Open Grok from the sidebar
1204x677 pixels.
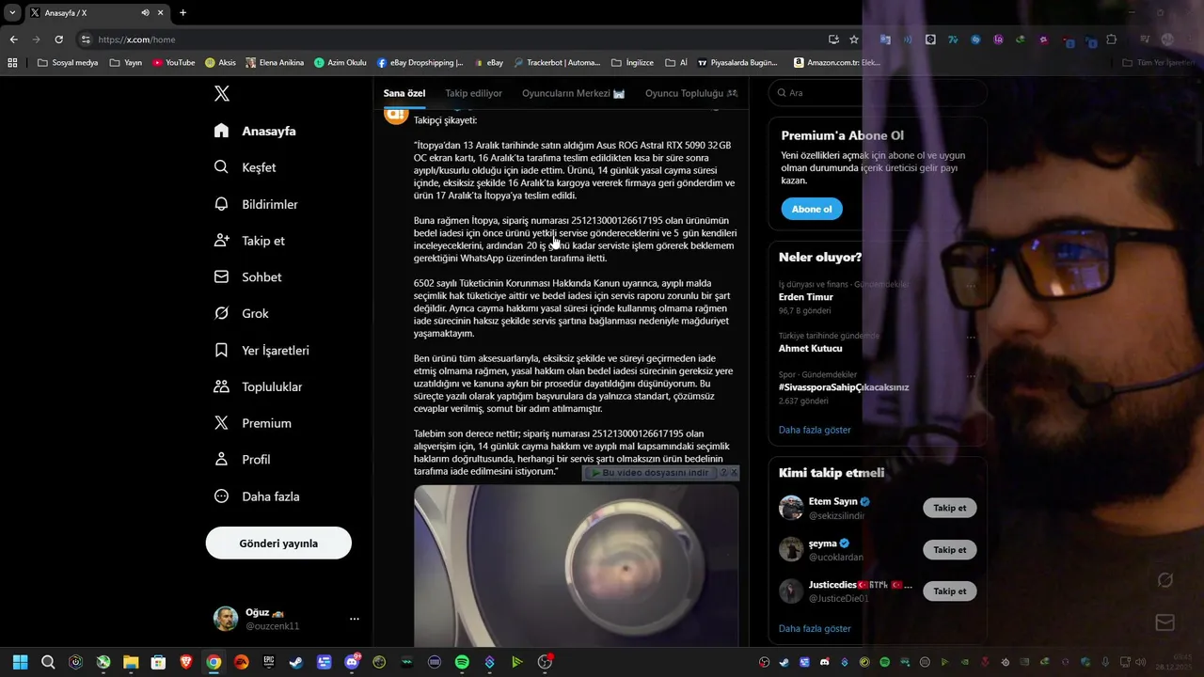pyautogui.click(x=241, y=313)
